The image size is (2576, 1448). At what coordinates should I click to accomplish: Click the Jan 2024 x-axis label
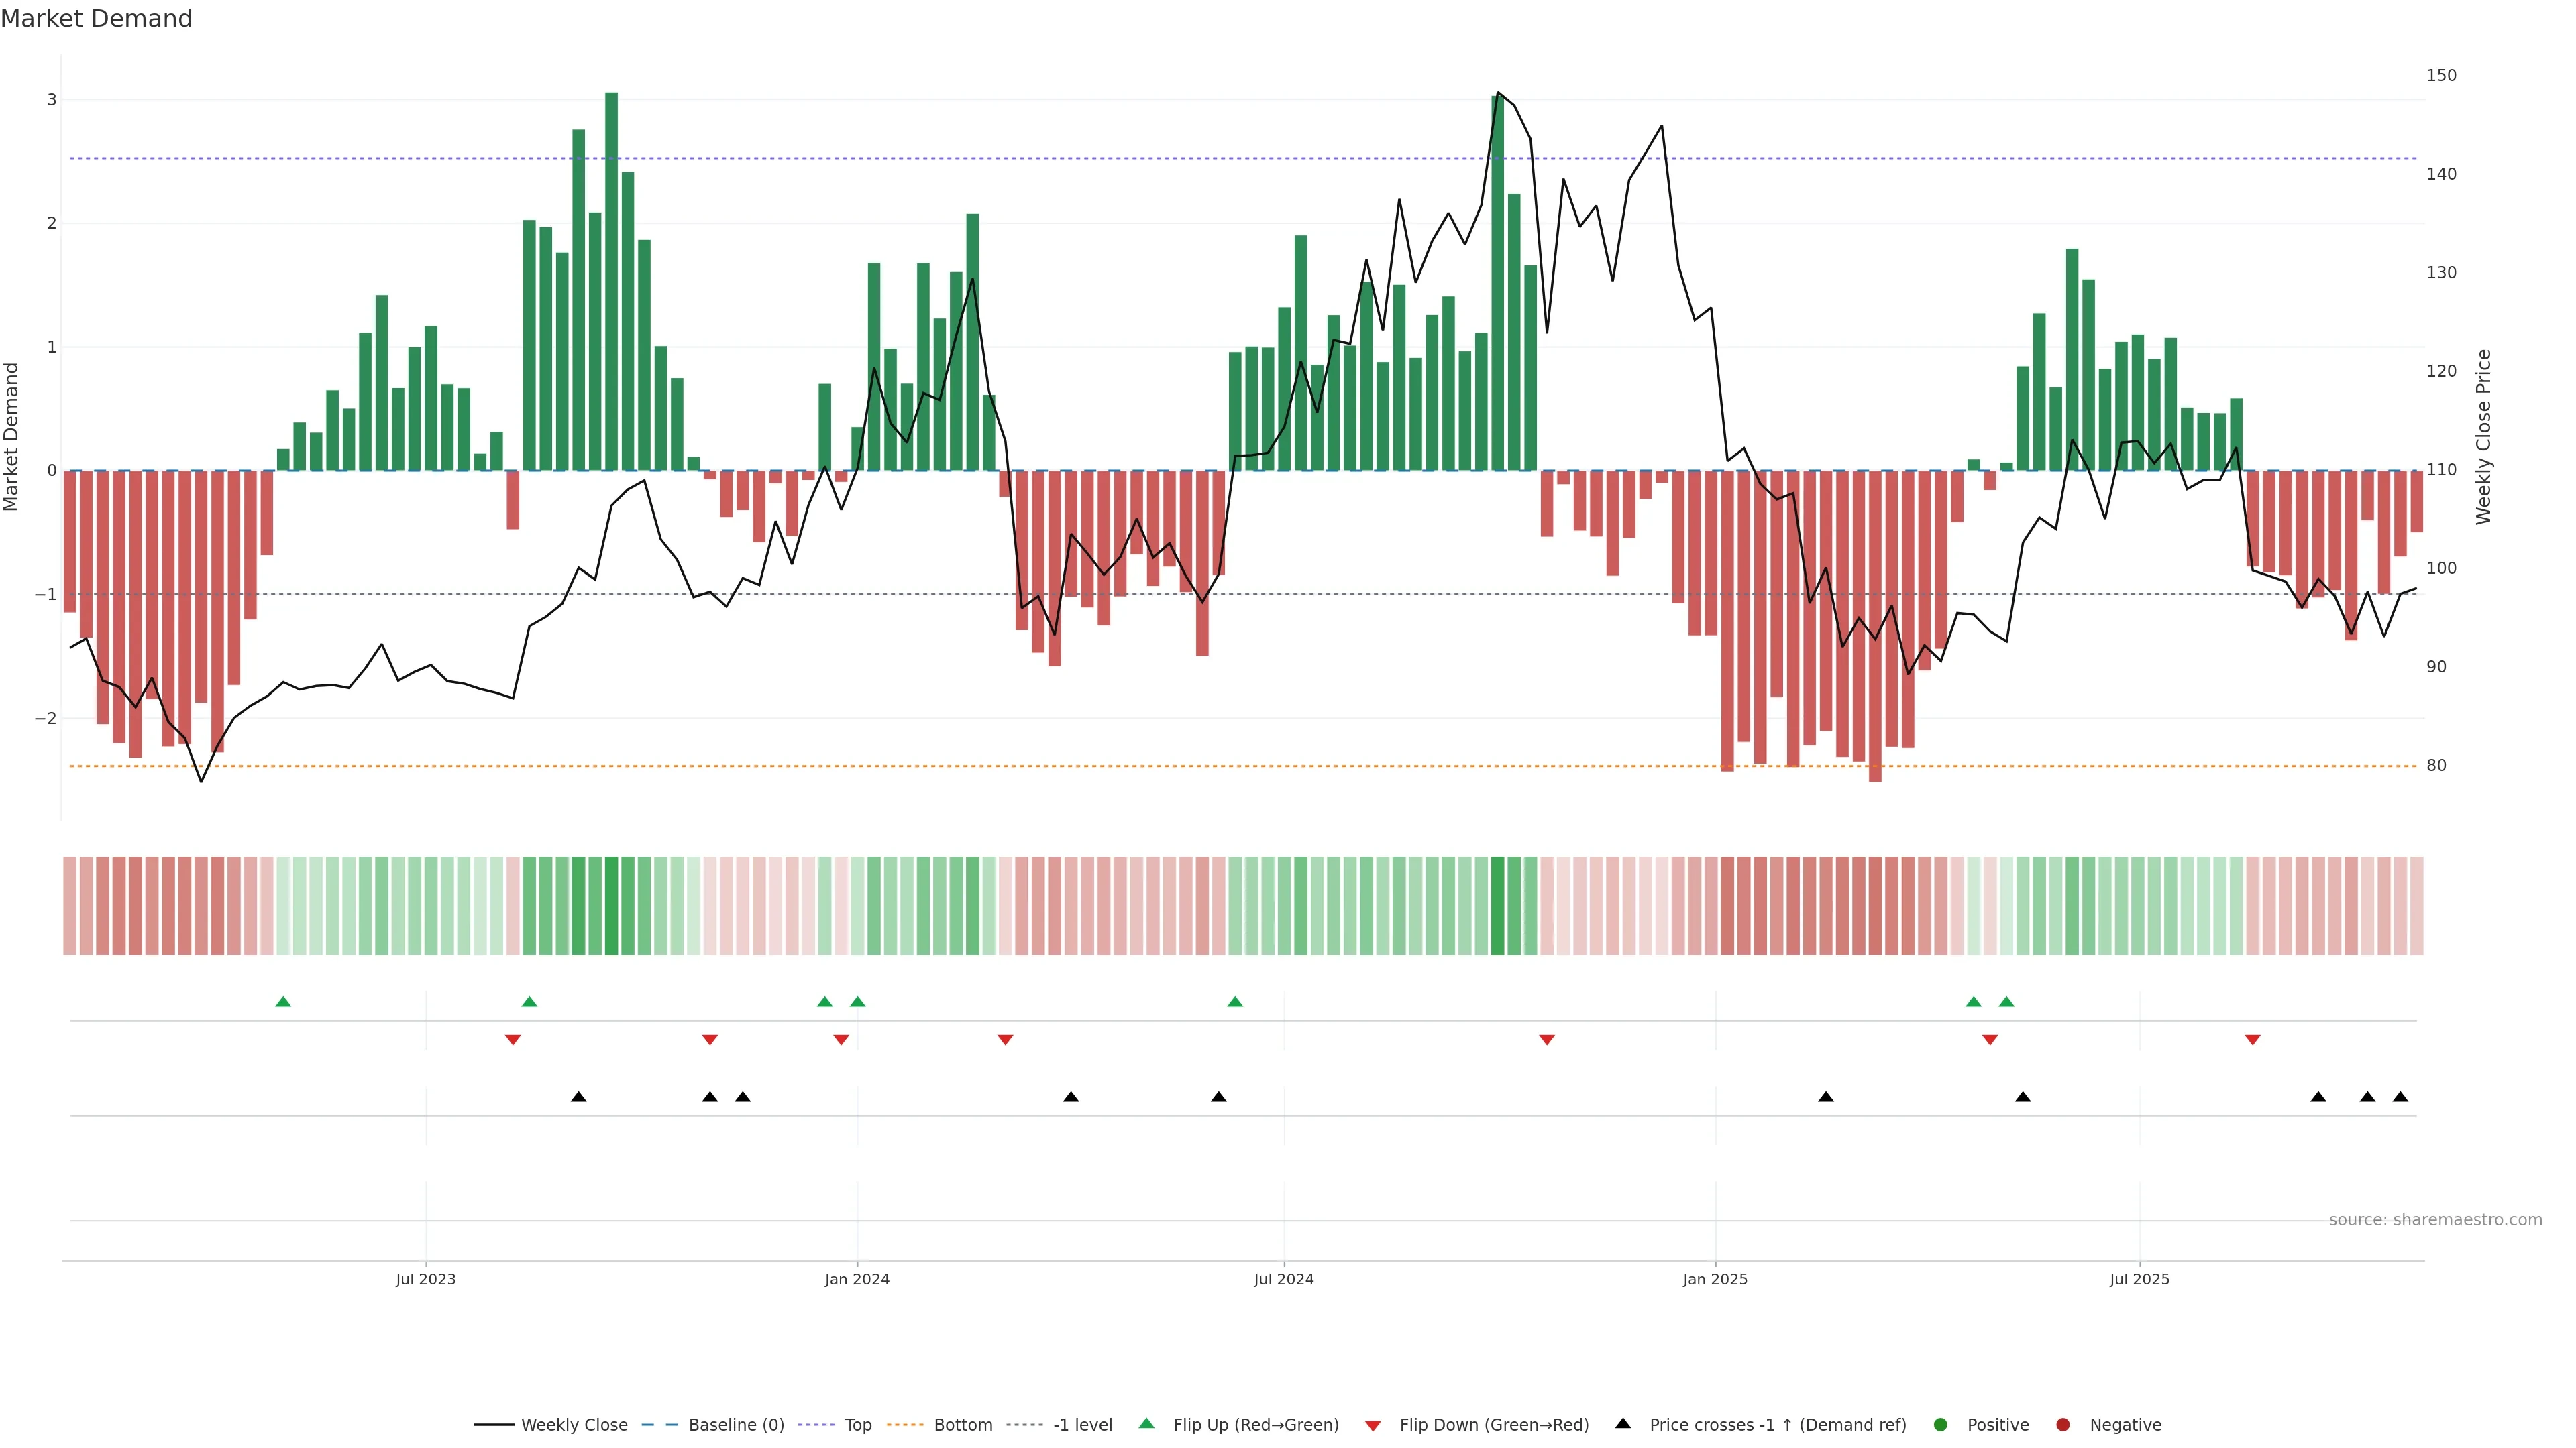857,1279
